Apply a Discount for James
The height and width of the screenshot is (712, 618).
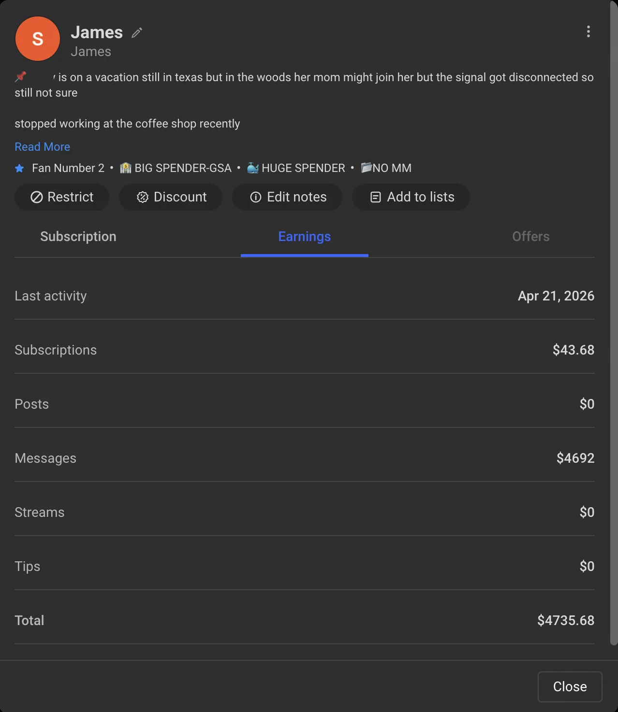170,197
